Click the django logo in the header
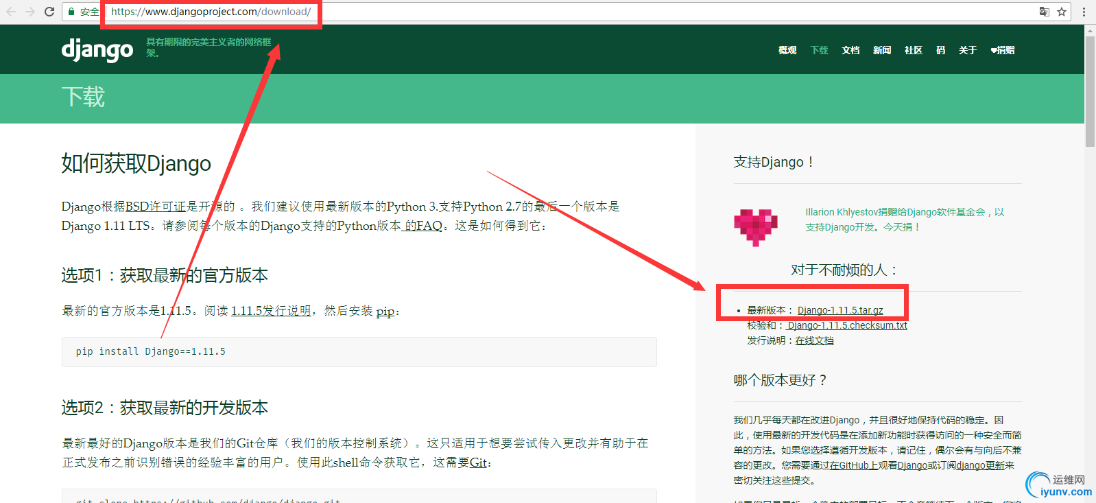This screenshot has width=1096, height=503. tap(97, 50)
